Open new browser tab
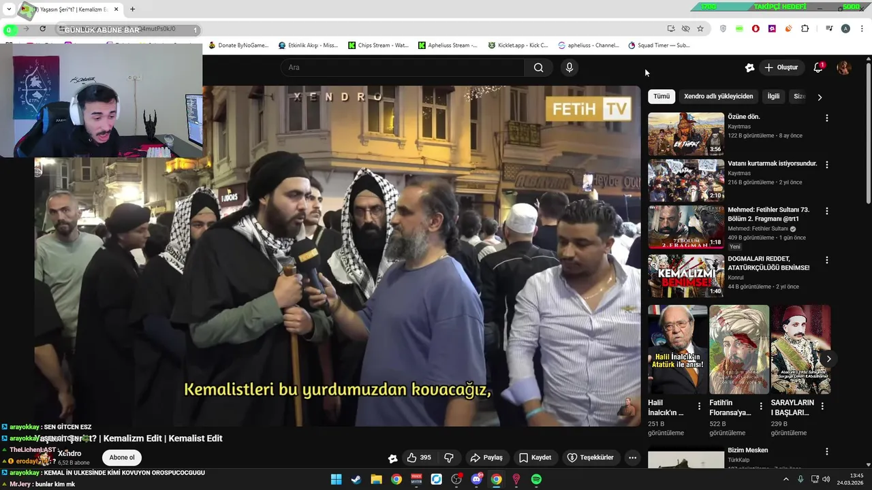The width and height of the screenshot is (872, 490). coord(132,10)
